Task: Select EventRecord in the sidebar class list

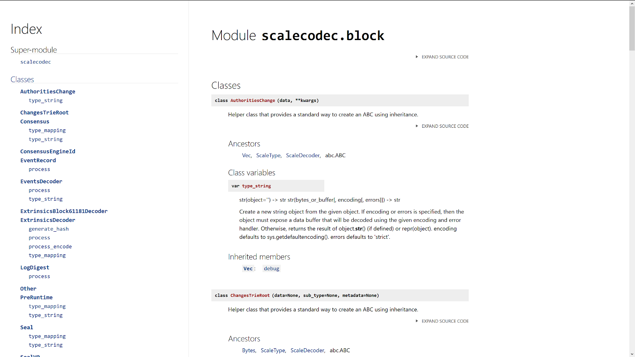Action: coord(38,161)
